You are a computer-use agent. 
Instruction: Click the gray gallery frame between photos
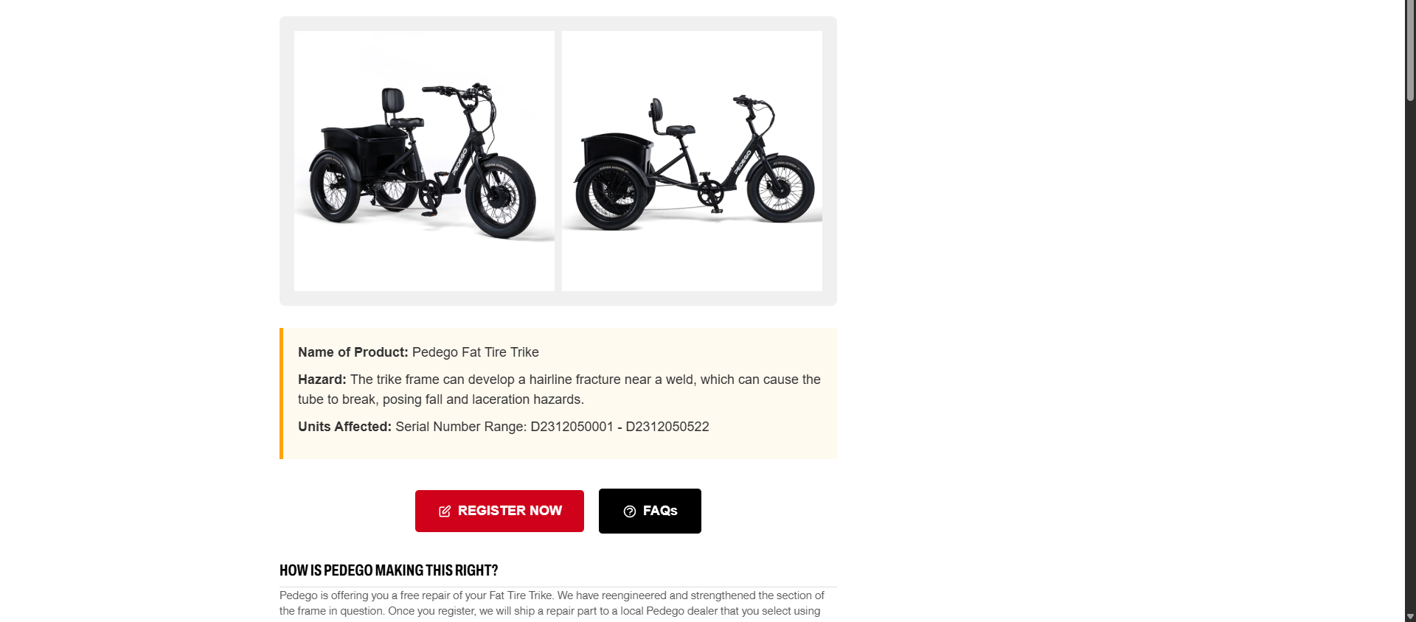coord(558,161)
